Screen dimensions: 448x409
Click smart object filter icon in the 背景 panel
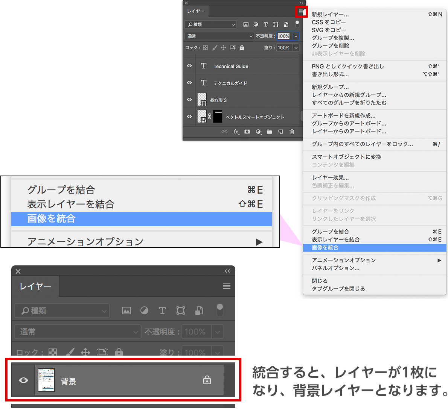[x=199, y=310]
